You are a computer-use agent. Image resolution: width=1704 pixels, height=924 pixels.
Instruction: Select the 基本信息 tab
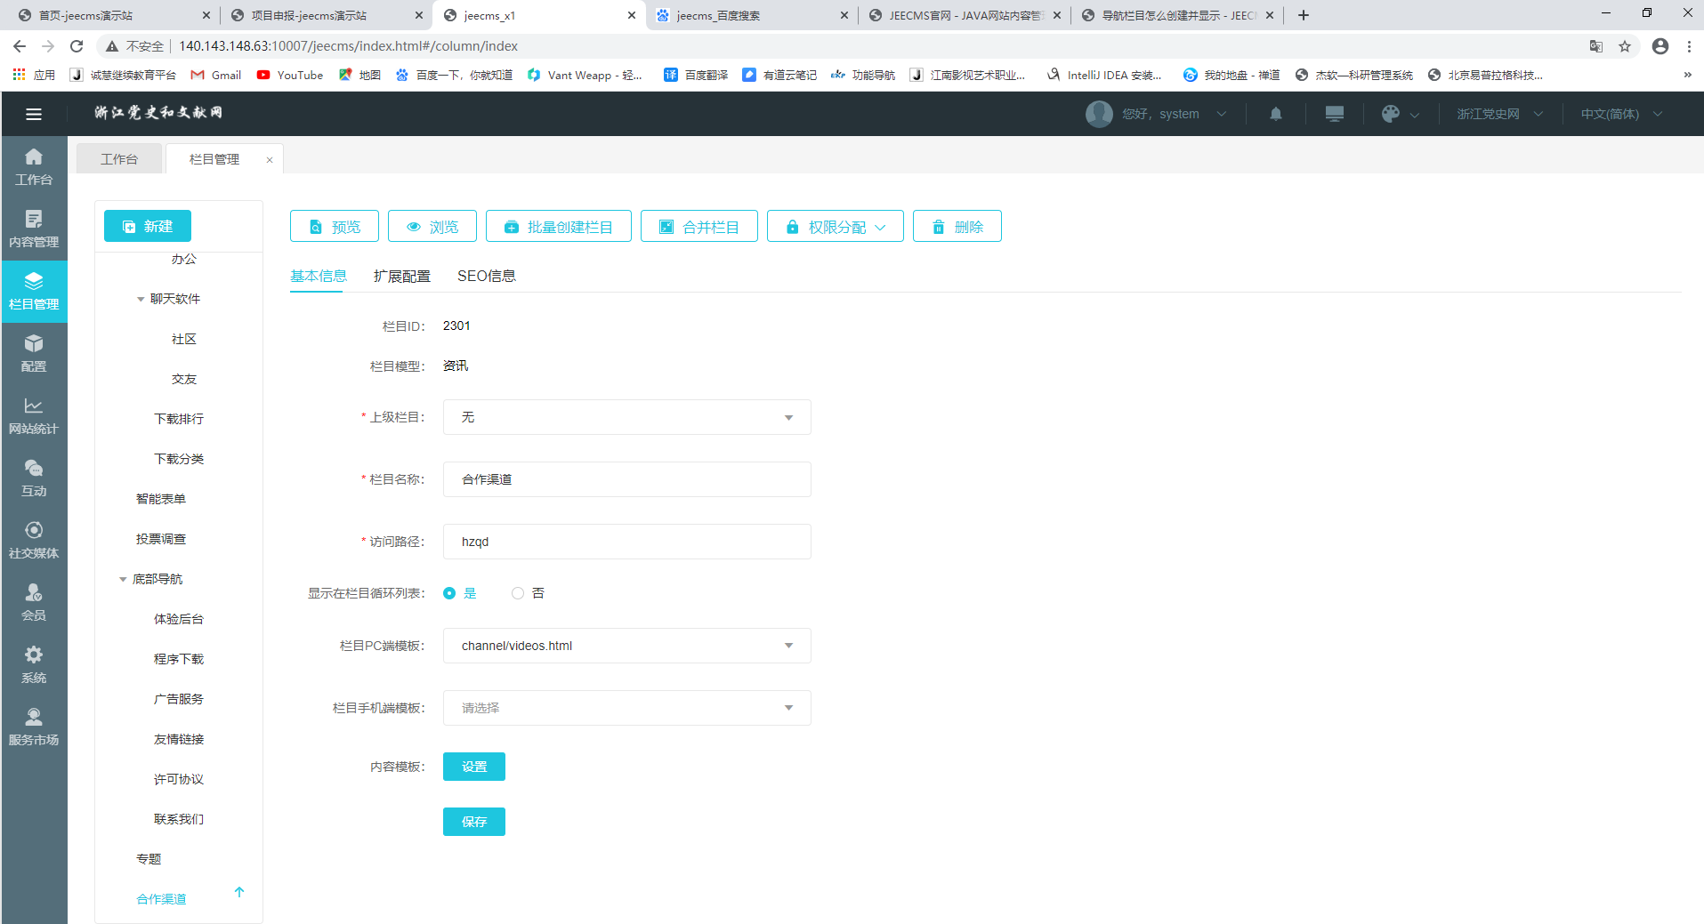pyautogui.click(x=319, y=276)
